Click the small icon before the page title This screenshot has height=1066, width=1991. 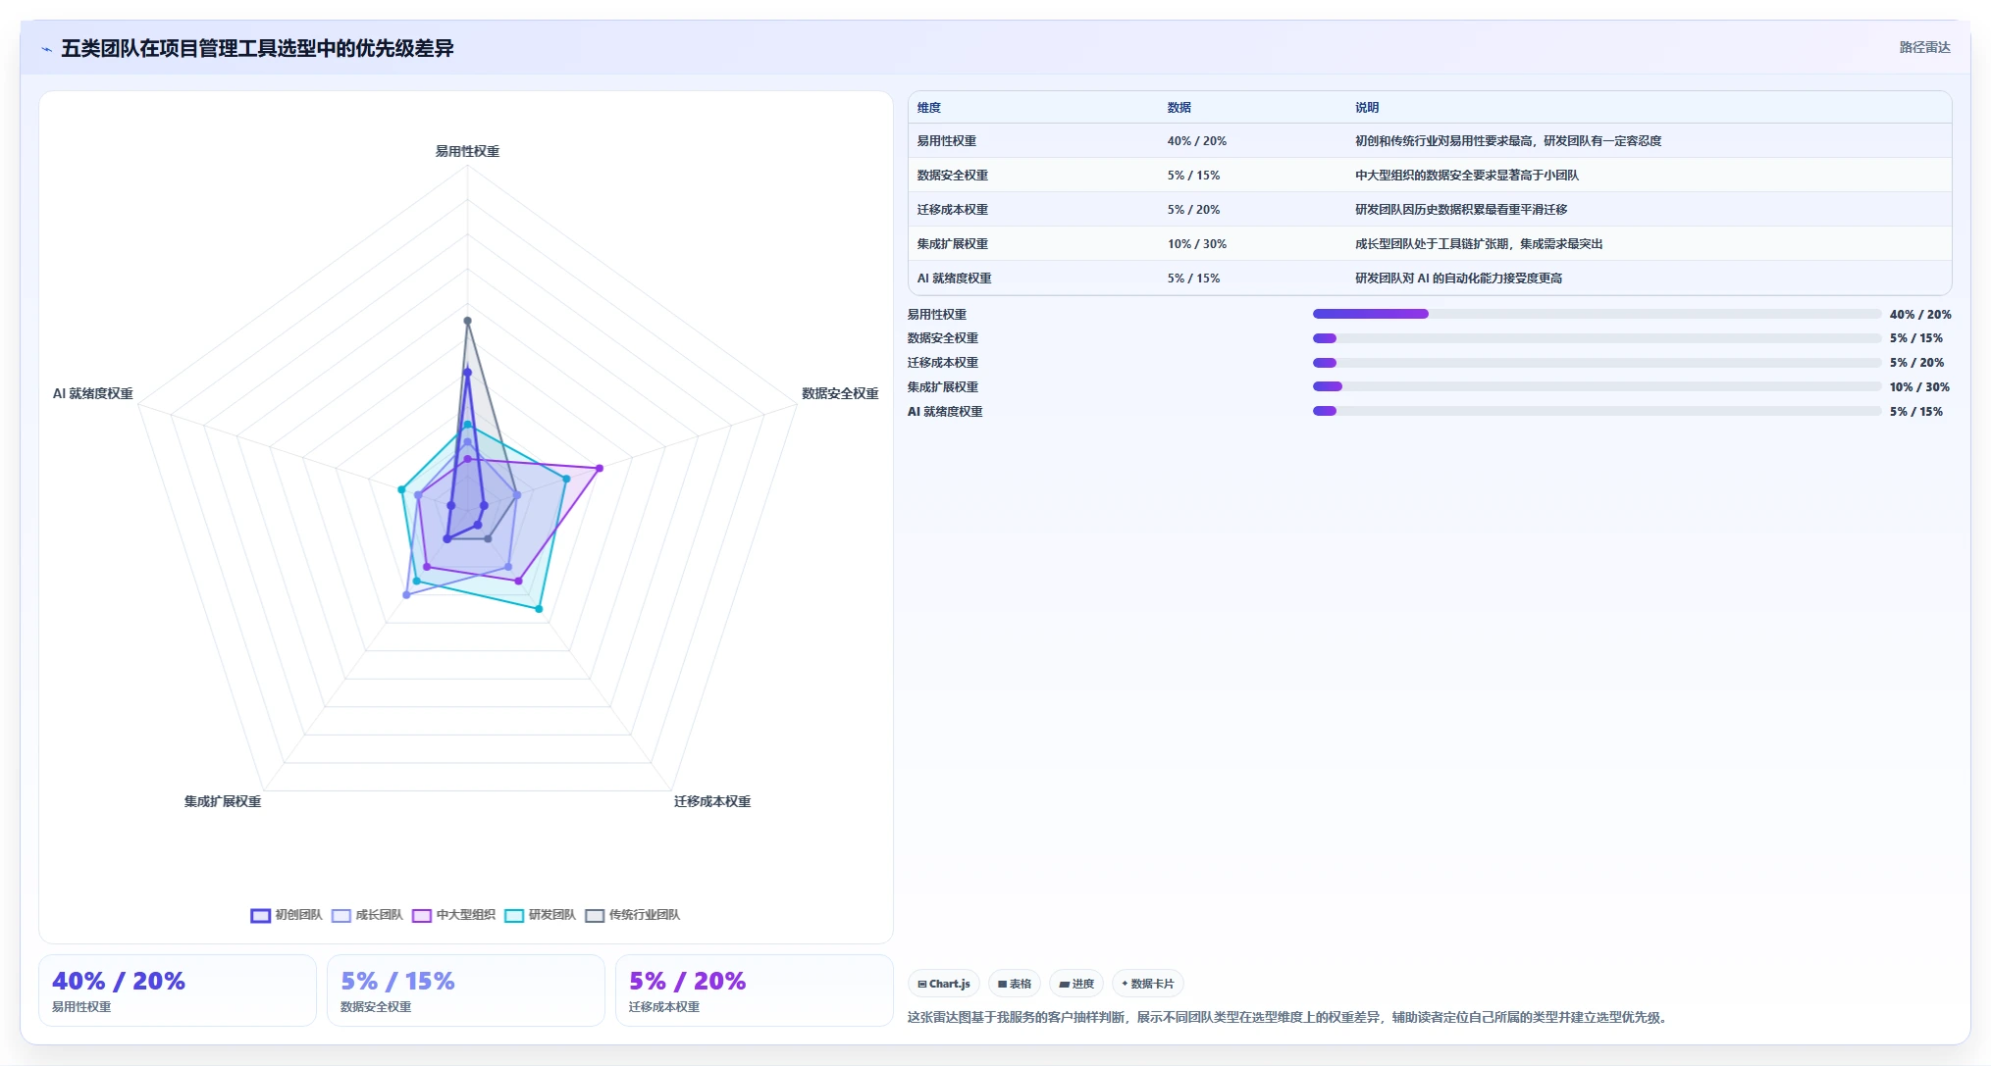click(46, 49)
